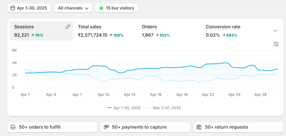Click the payment icon on payments to capture
This screenshot has width=286, height=136.
(106, 127)
